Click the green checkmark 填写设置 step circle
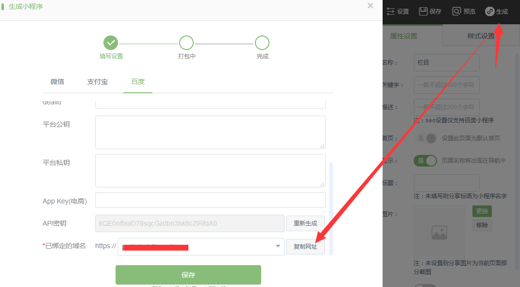Image resolution: width=520 pixels, height=287 pixels. tap(111, 43)
